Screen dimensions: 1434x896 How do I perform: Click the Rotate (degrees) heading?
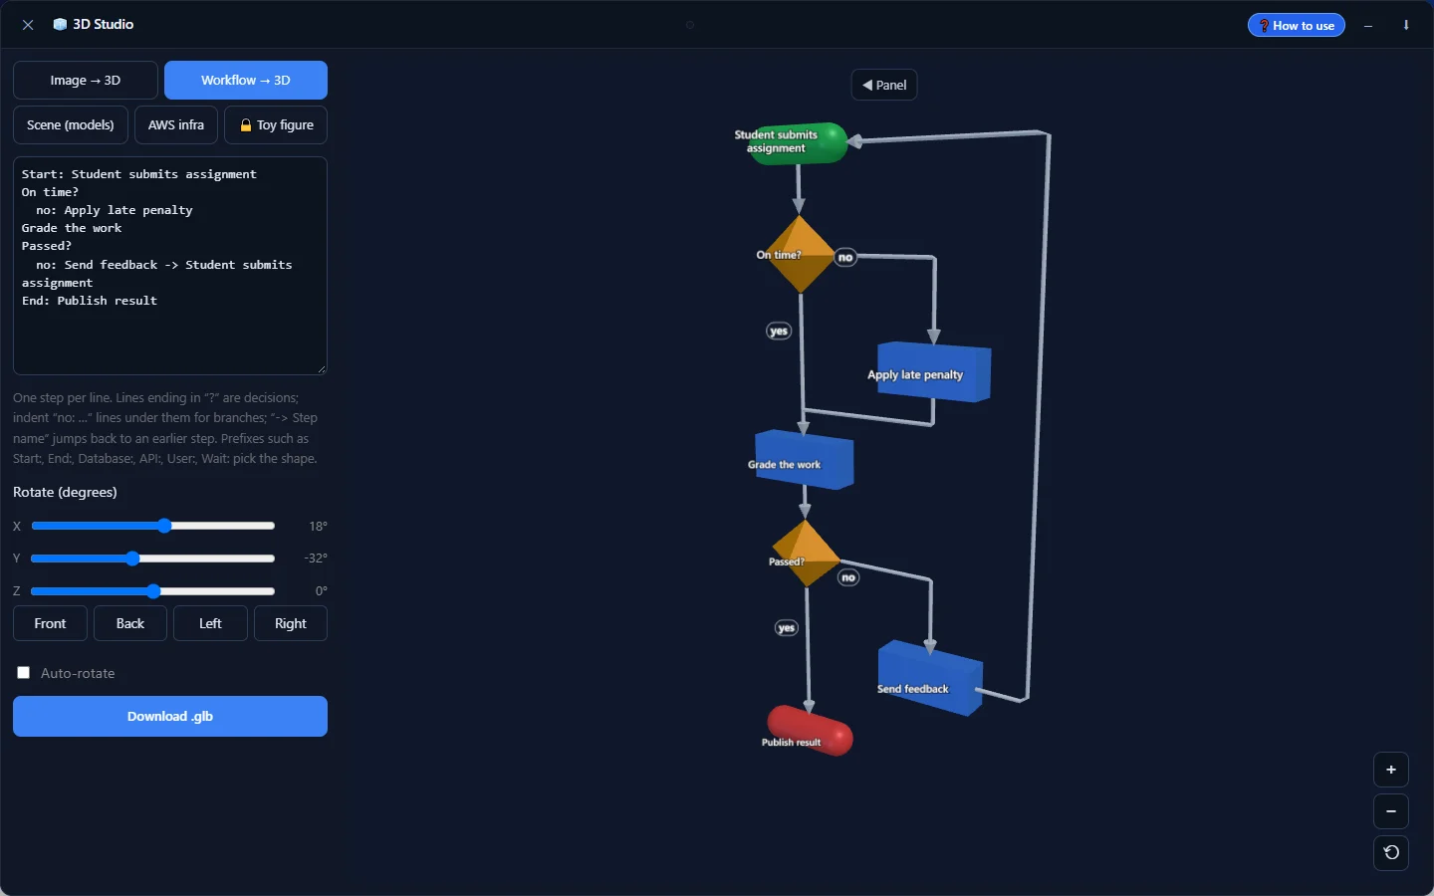pyautogui.click(x=65, y=492)
